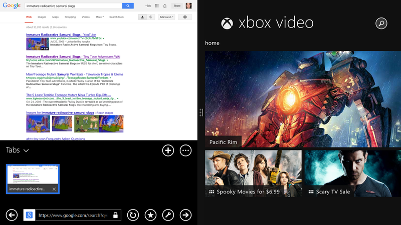Select the personal results person icon
This screenshot has height=225, width=401.
142,17
